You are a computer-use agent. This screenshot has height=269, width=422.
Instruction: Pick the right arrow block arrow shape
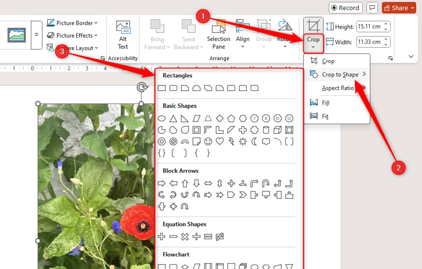coord(162,183)
